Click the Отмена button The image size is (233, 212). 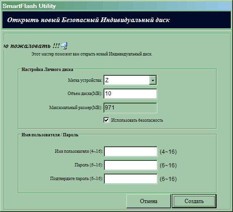point(148,201)
